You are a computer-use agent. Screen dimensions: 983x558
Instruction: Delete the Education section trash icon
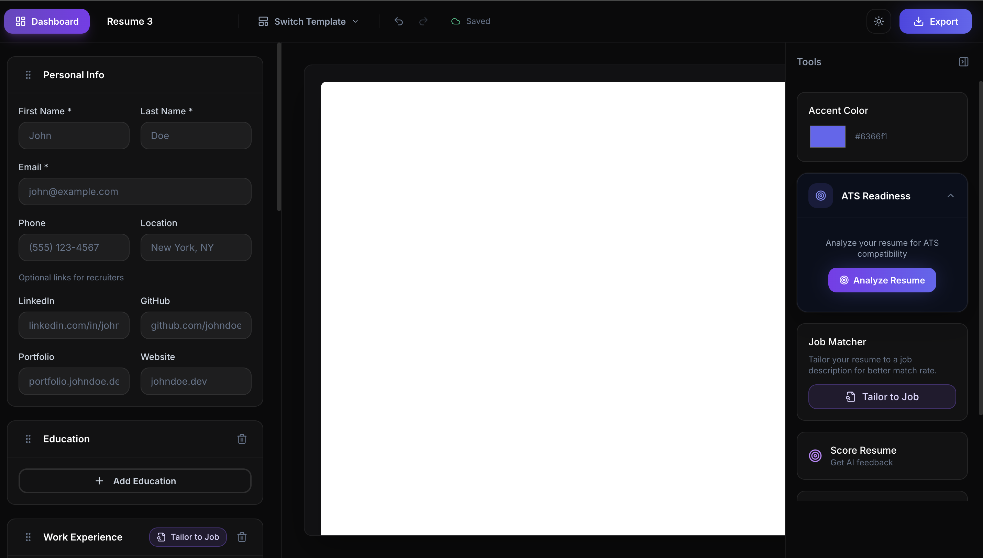242,439
